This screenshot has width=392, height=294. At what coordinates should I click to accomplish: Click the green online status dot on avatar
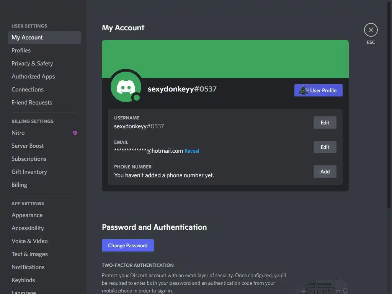[137, 98]
